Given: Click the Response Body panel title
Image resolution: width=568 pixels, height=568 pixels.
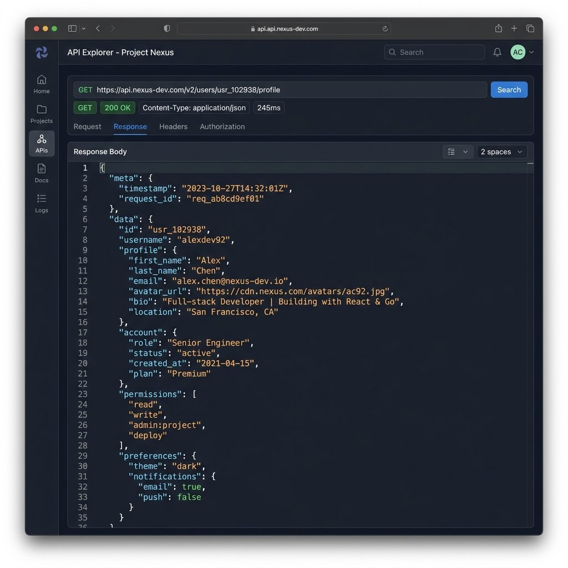Looking at the screenshot, I should [x=100, y=152].
